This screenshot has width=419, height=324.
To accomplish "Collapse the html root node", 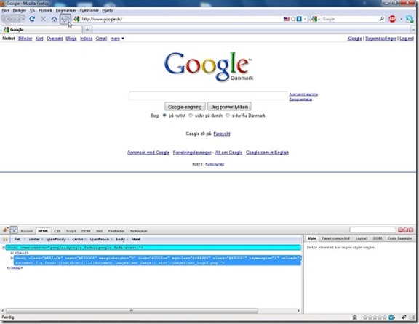I will click(4, 248).
